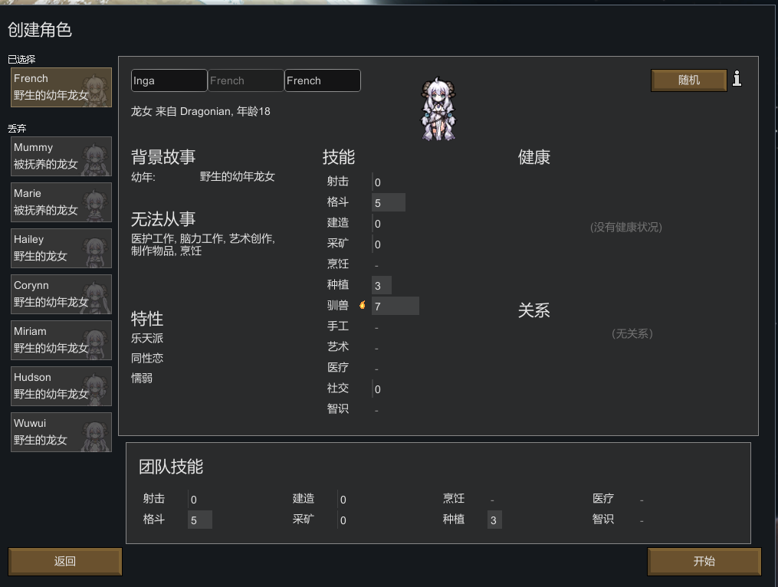Image resolution: width=778 pixels, height=587 pixels.
Task: Click the first name field 'Inga'
Action: click(169, 80)
